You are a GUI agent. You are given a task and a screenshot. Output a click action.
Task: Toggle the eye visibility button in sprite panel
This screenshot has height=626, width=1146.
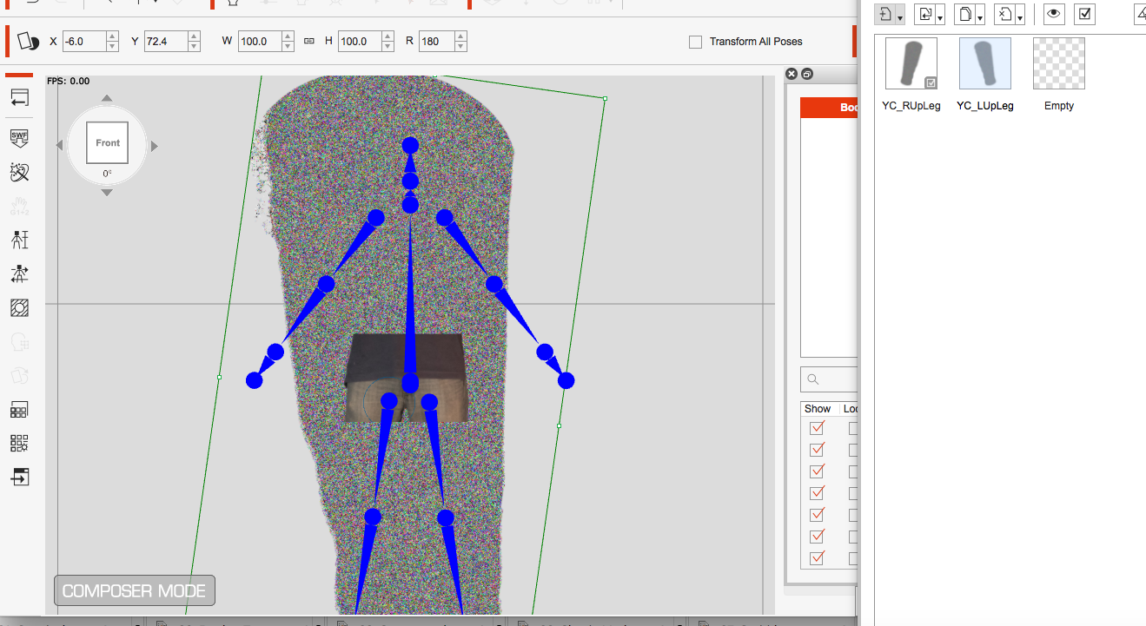(1054, 15)
